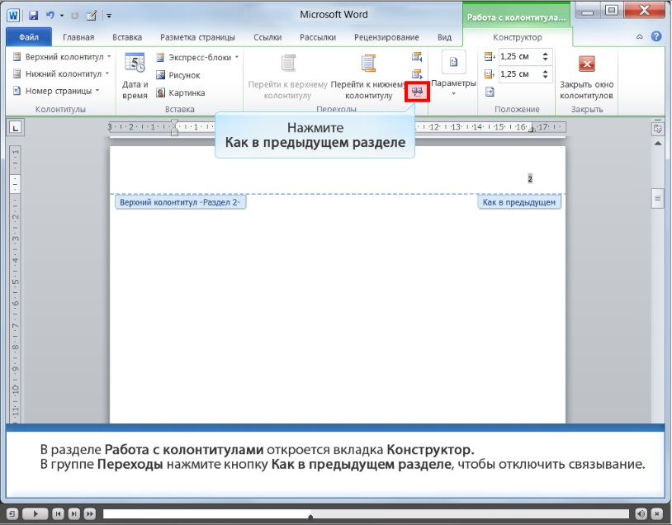Click the tutorial progress bar

coord(366,513)
